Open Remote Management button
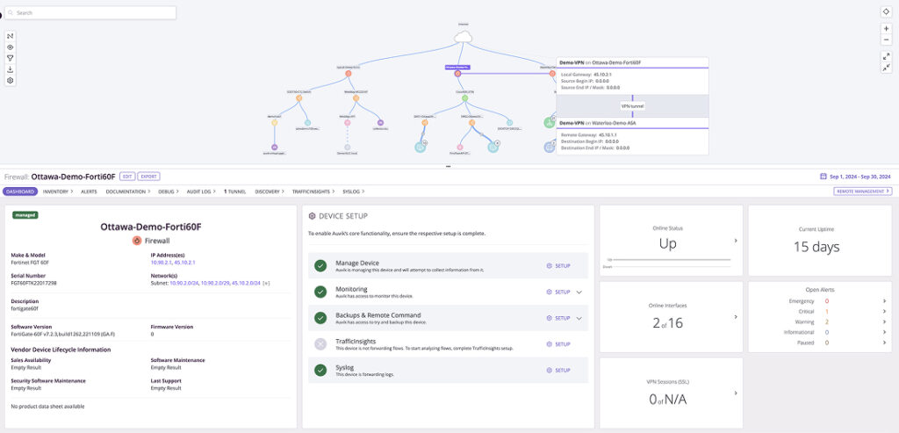 (863, 191)
